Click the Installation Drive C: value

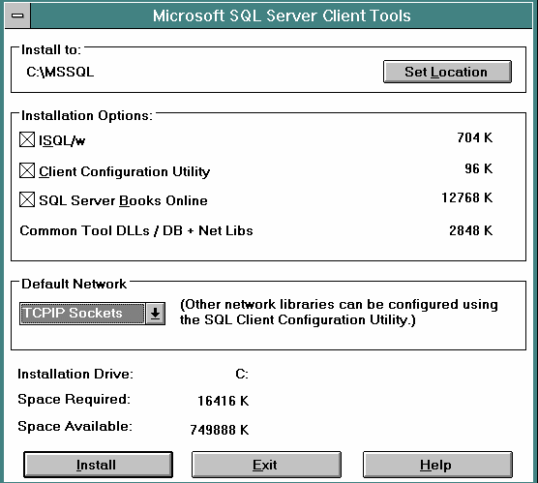242,374
